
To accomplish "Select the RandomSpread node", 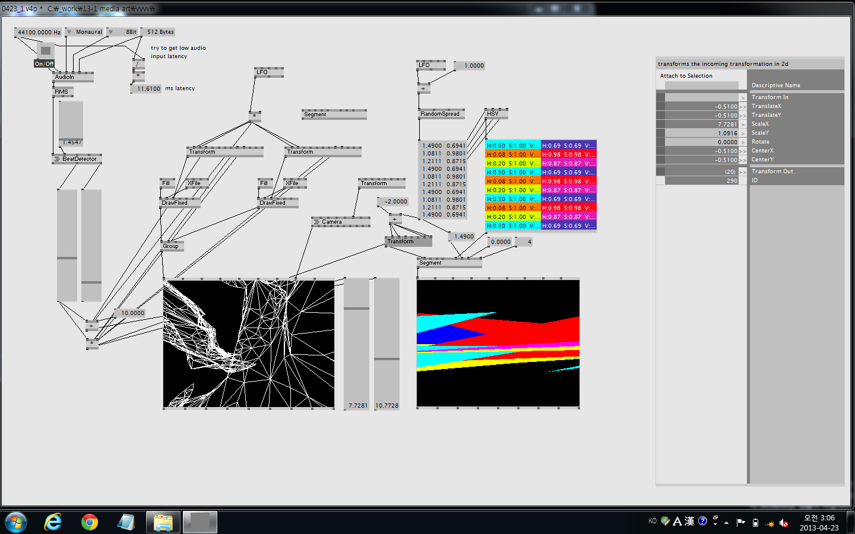I will click(x=442, y=114).
